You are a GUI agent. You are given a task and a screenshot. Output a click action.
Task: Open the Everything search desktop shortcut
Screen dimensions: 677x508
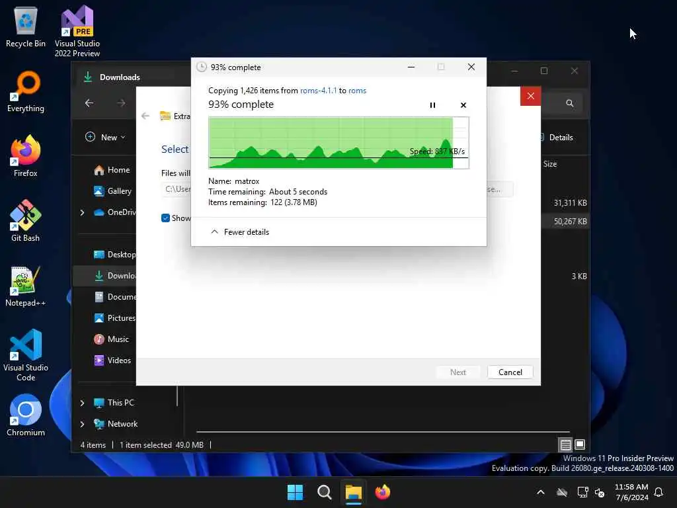26,91
